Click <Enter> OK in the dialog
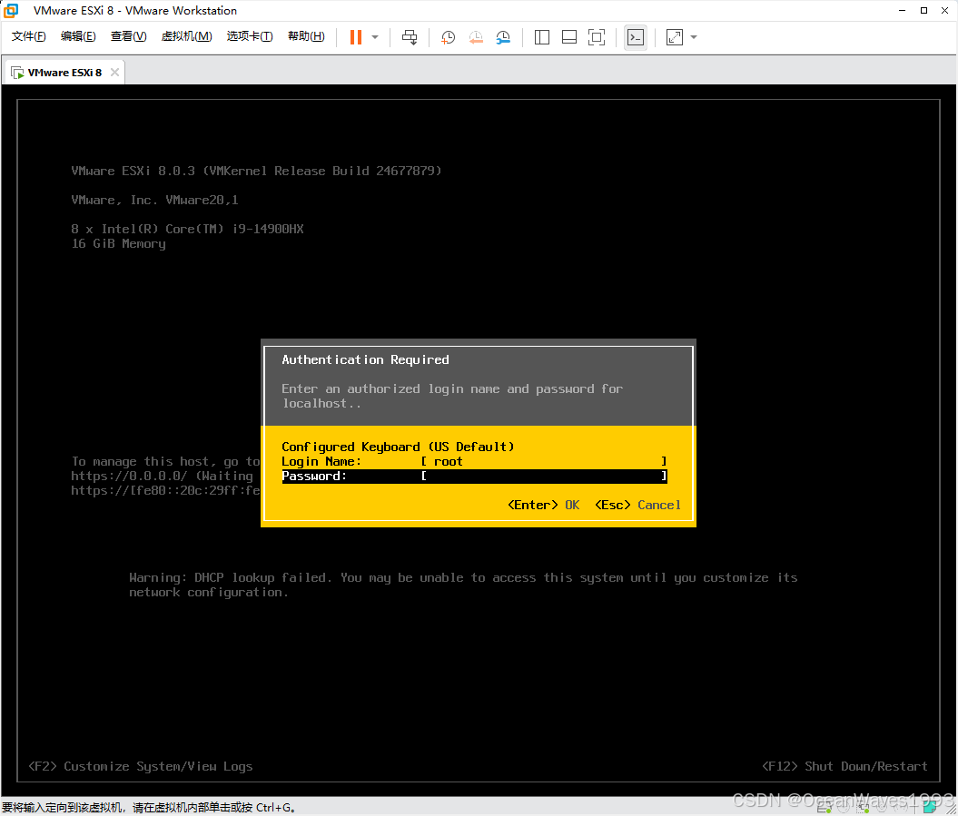 tap(543, 505)
